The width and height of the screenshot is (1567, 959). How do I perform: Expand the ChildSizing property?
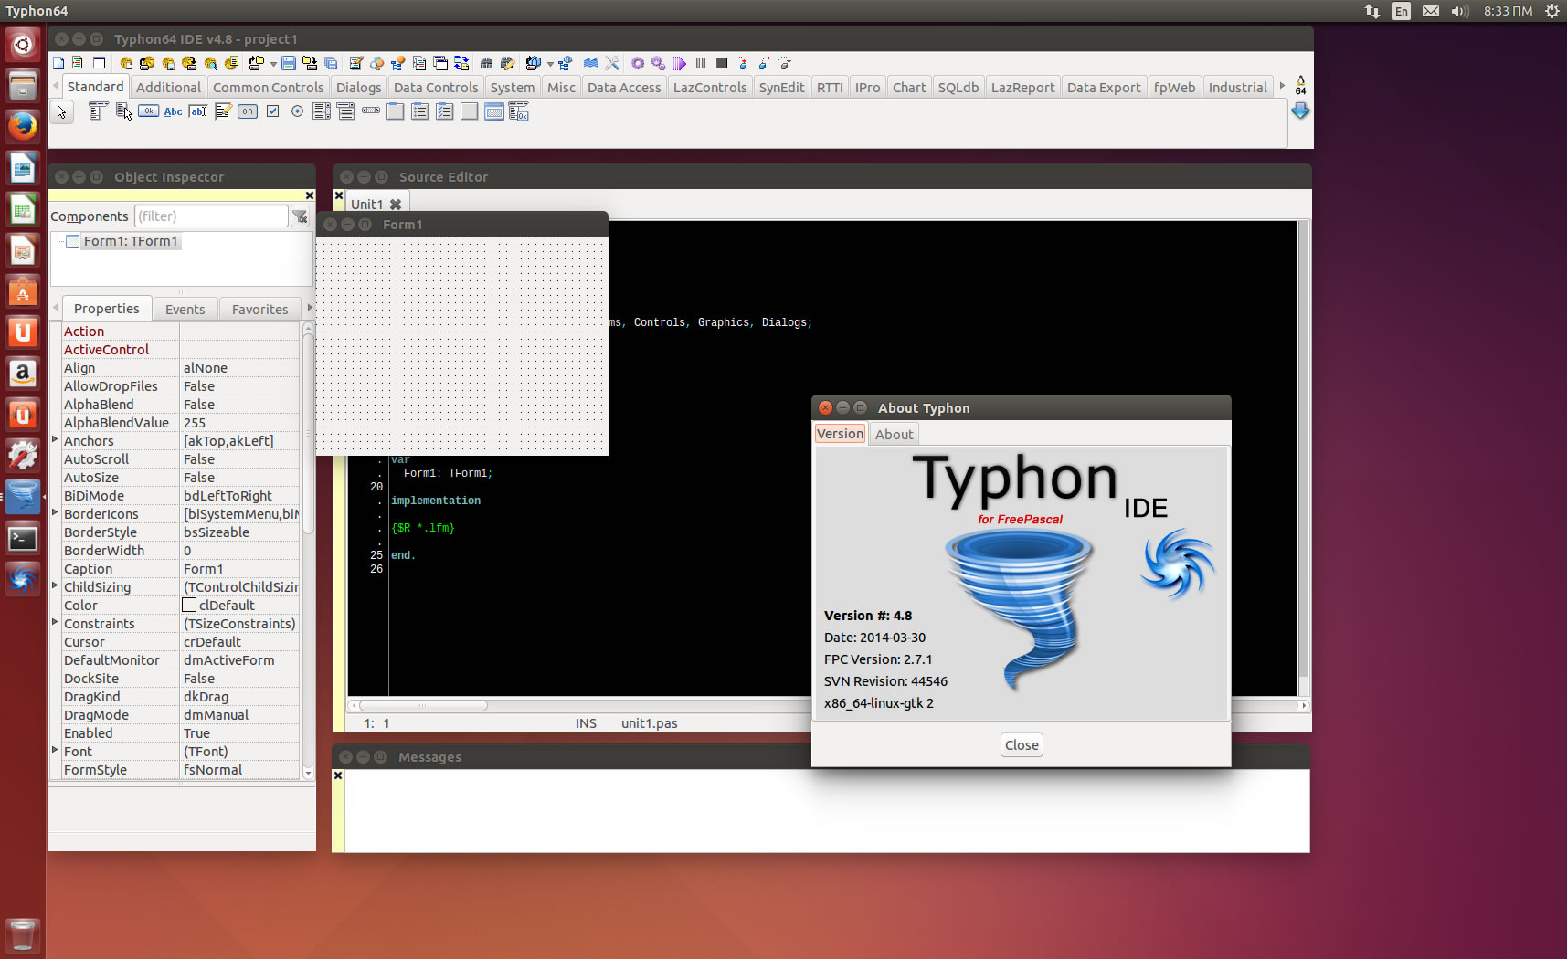55,586
